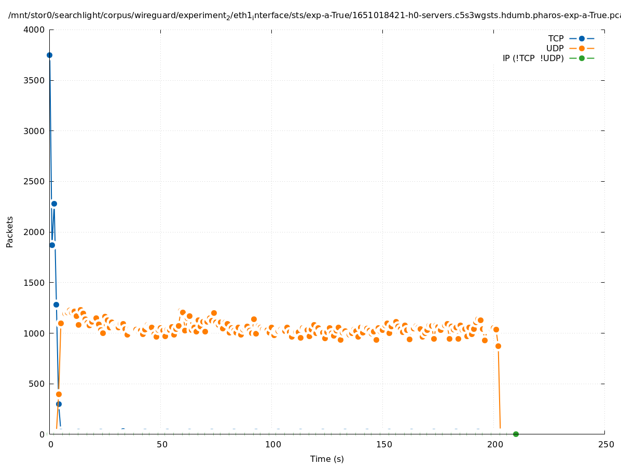
Task: Click the lowest orange UDP point near 400
Action: click(x=59, y=394)
